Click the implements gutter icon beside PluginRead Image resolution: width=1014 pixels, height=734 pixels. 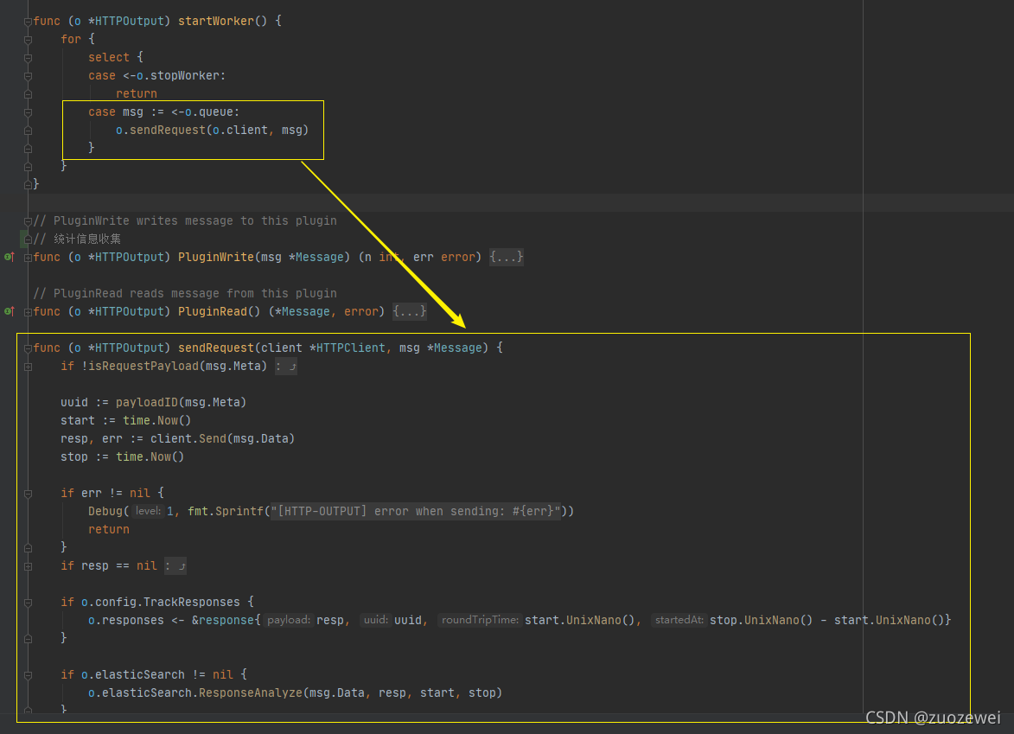pos(9,311)
